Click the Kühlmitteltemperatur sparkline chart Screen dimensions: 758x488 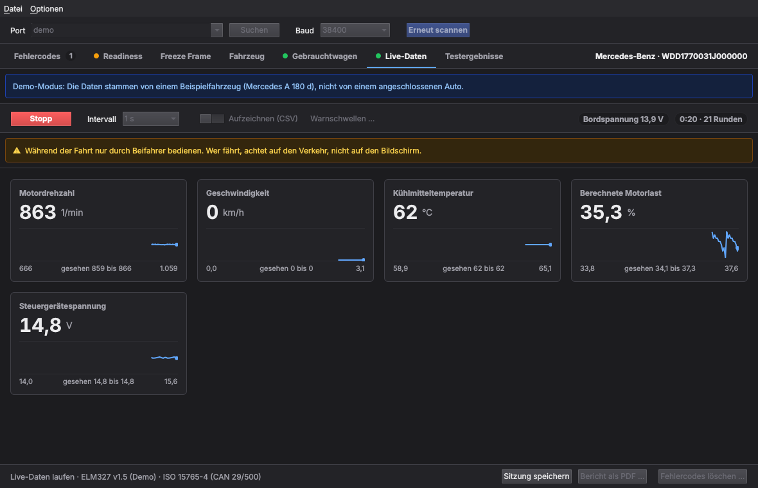click(x=472, y=245)
